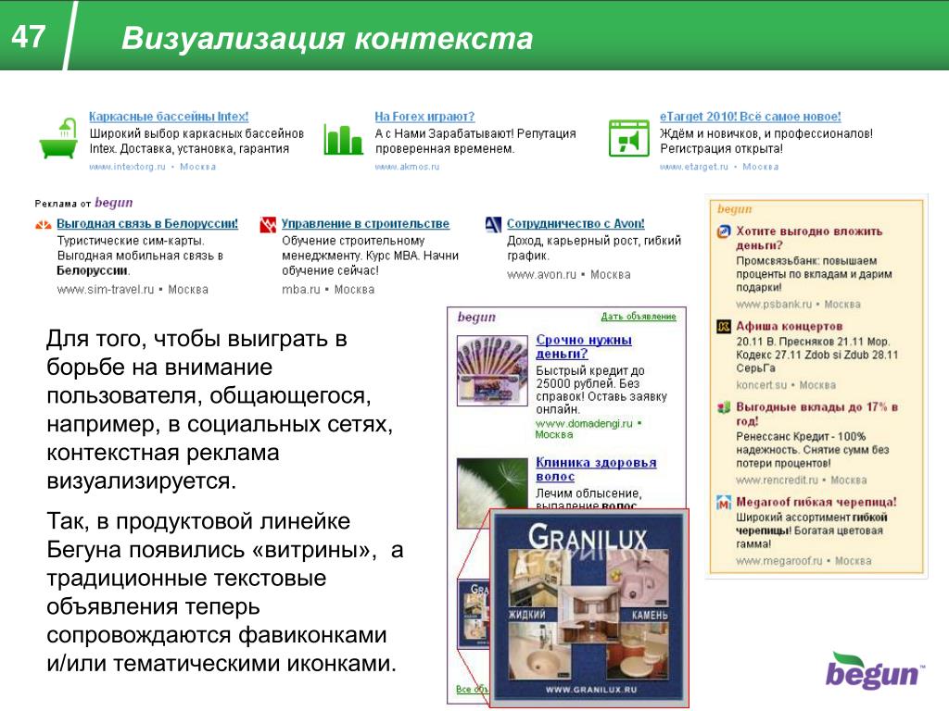The height and width of the screenshot is (711, 949).
Task: Click the Megaroof гибкая черепица! headline
Action: 816,502
